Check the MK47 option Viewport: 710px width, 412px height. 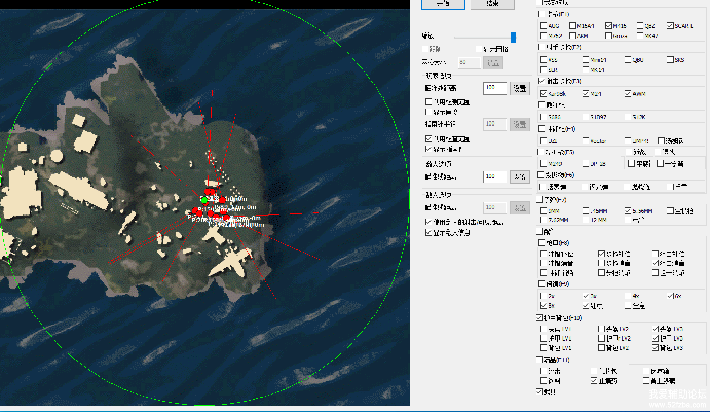click(640, 36)
